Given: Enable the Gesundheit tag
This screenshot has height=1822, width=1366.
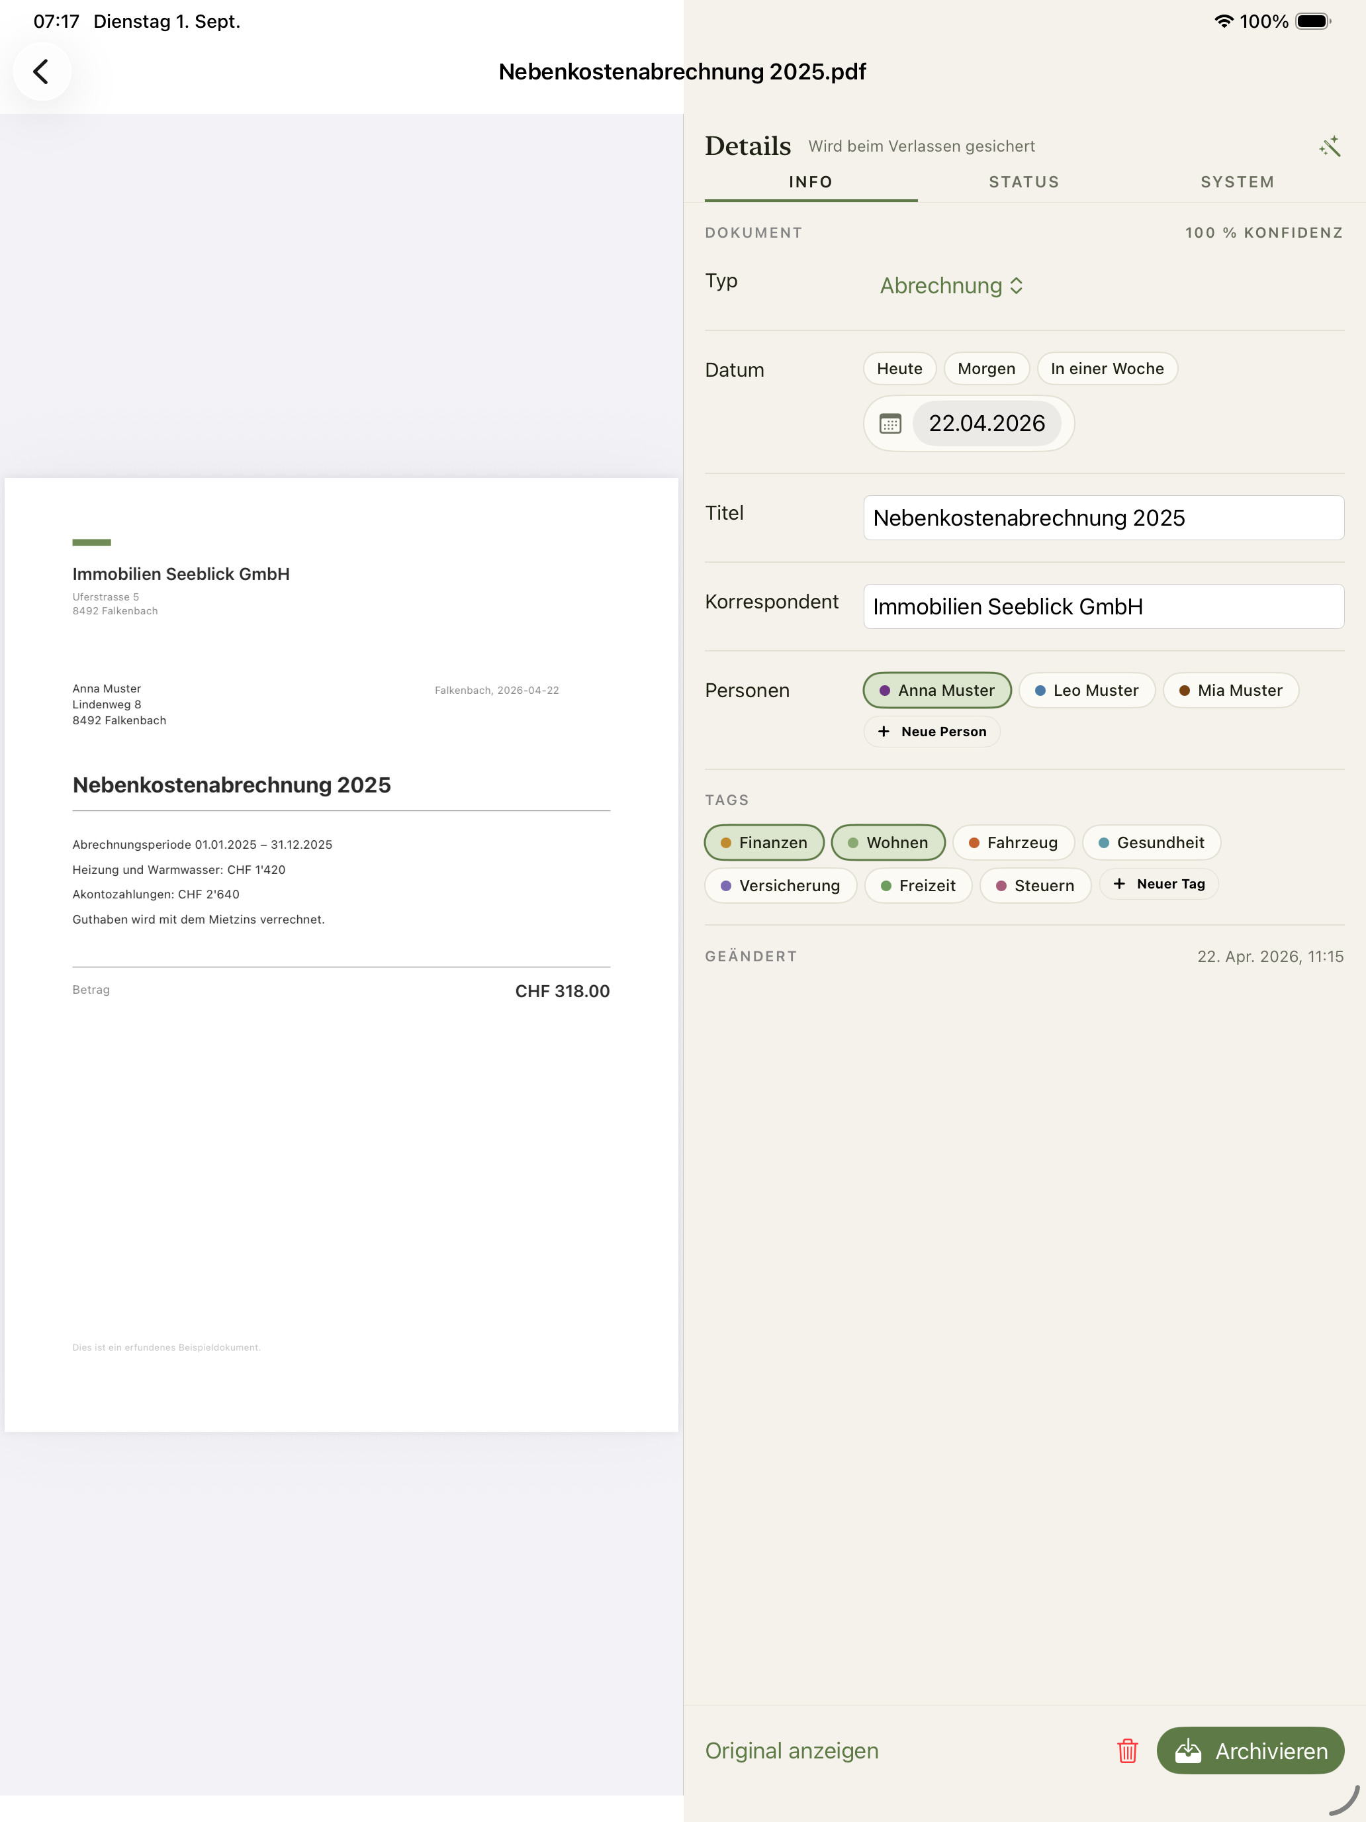Looking at the screenshot, I should click(x=1151, y=843).
